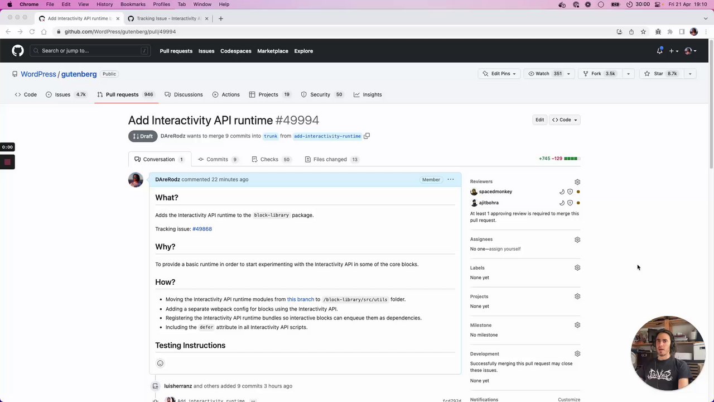
Task: Open Codespaces in the header
Action: pos(236,51)
